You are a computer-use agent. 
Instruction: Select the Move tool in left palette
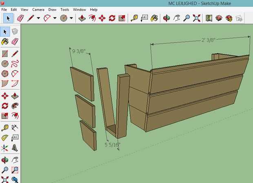5,96
